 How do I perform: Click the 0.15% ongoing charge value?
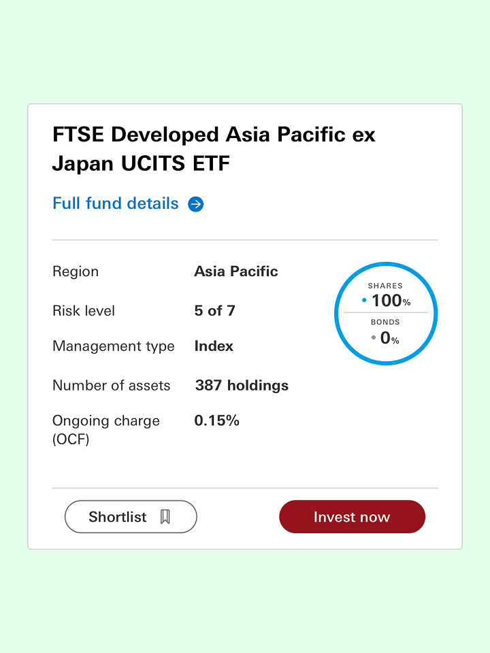[x=216, y=420]
